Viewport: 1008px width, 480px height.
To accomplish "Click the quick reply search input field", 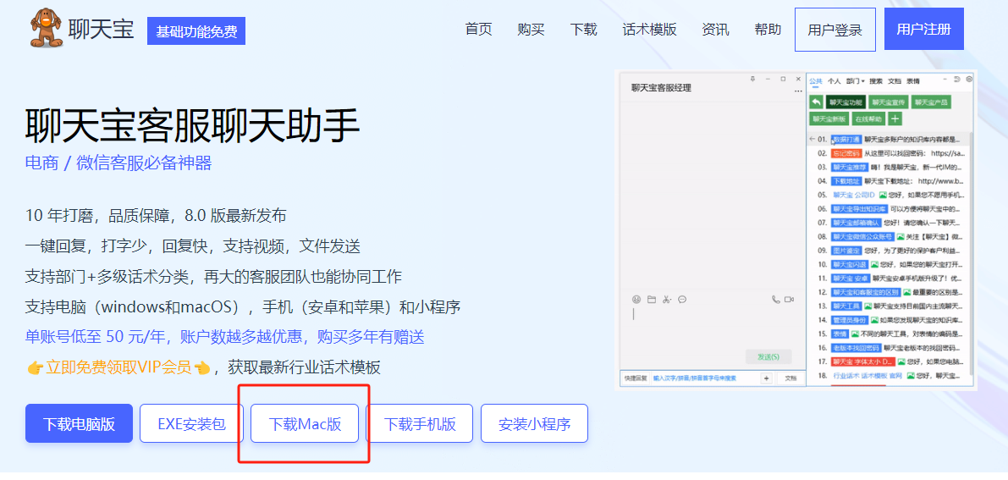I will point(705,379).
